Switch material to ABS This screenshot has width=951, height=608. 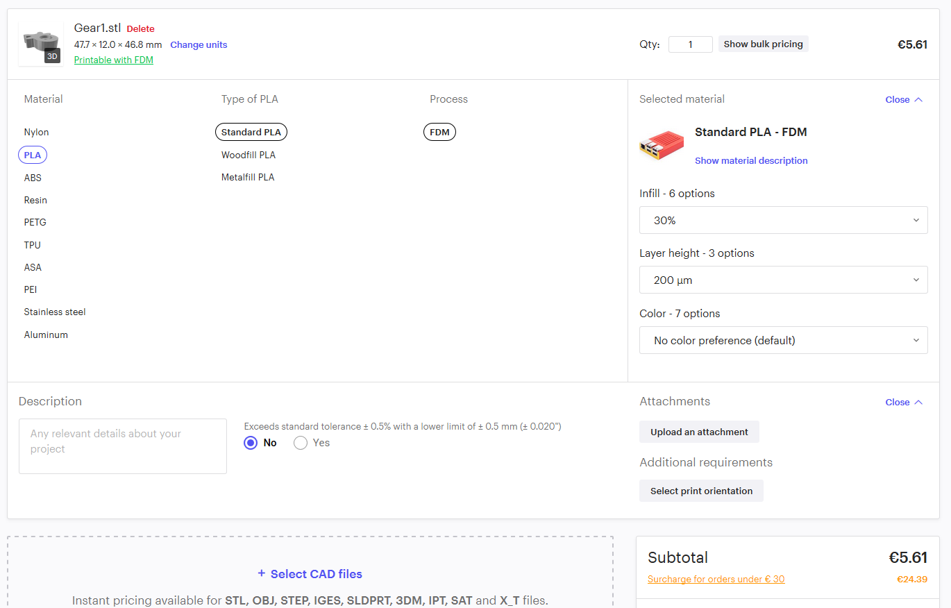click(32, 178)
